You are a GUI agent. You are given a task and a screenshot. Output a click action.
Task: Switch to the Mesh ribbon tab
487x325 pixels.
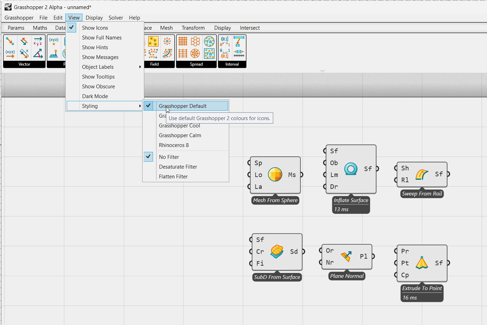pos(166,28)
